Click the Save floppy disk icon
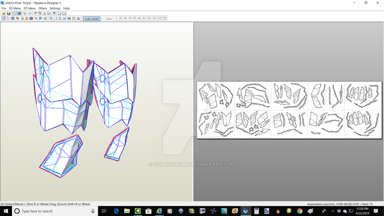The image size is (384, 216). (x=9, y=13)
